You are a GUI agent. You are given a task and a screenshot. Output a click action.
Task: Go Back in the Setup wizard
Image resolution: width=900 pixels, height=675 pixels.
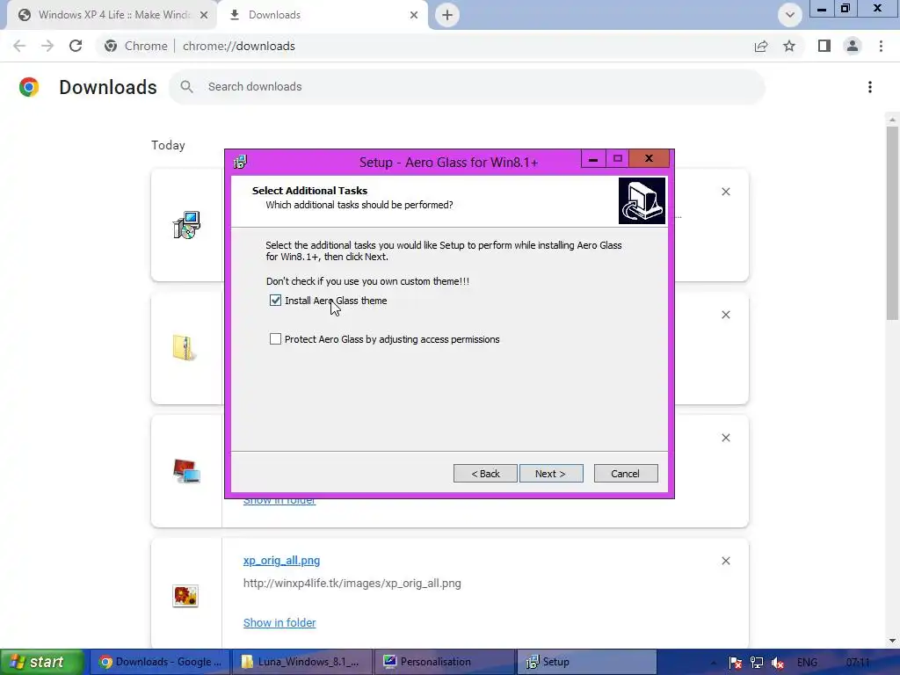pos(485,474)
